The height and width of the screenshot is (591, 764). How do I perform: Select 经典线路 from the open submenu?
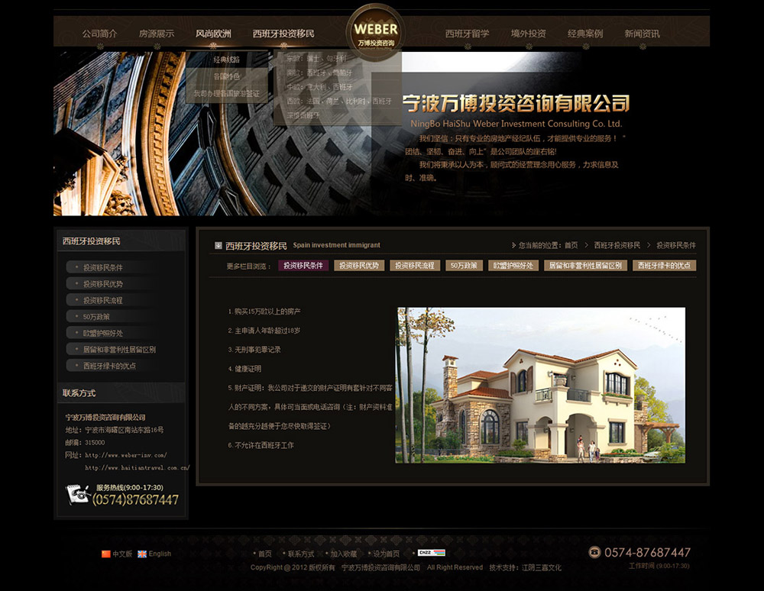point(227,60)
